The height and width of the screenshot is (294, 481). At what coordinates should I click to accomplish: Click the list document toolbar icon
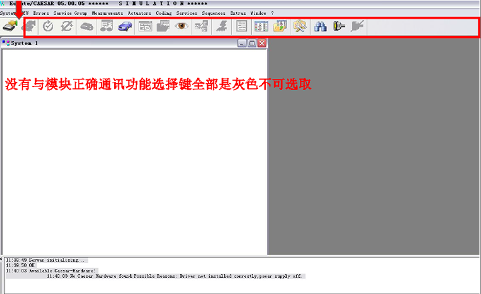(x=241, y=26)
